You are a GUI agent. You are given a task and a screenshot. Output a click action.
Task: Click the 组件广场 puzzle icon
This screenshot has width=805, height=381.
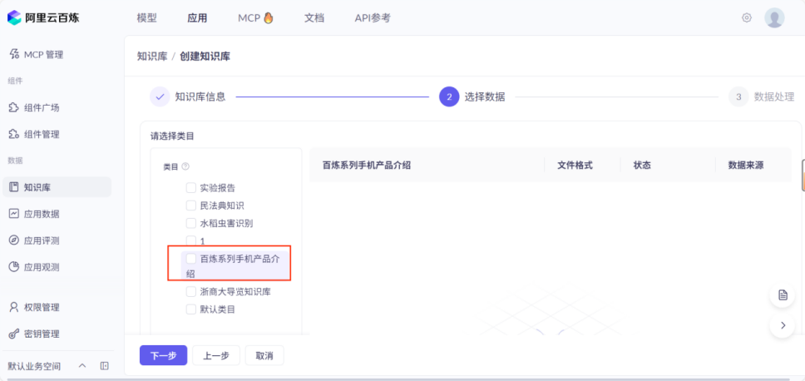coord(14,108)
